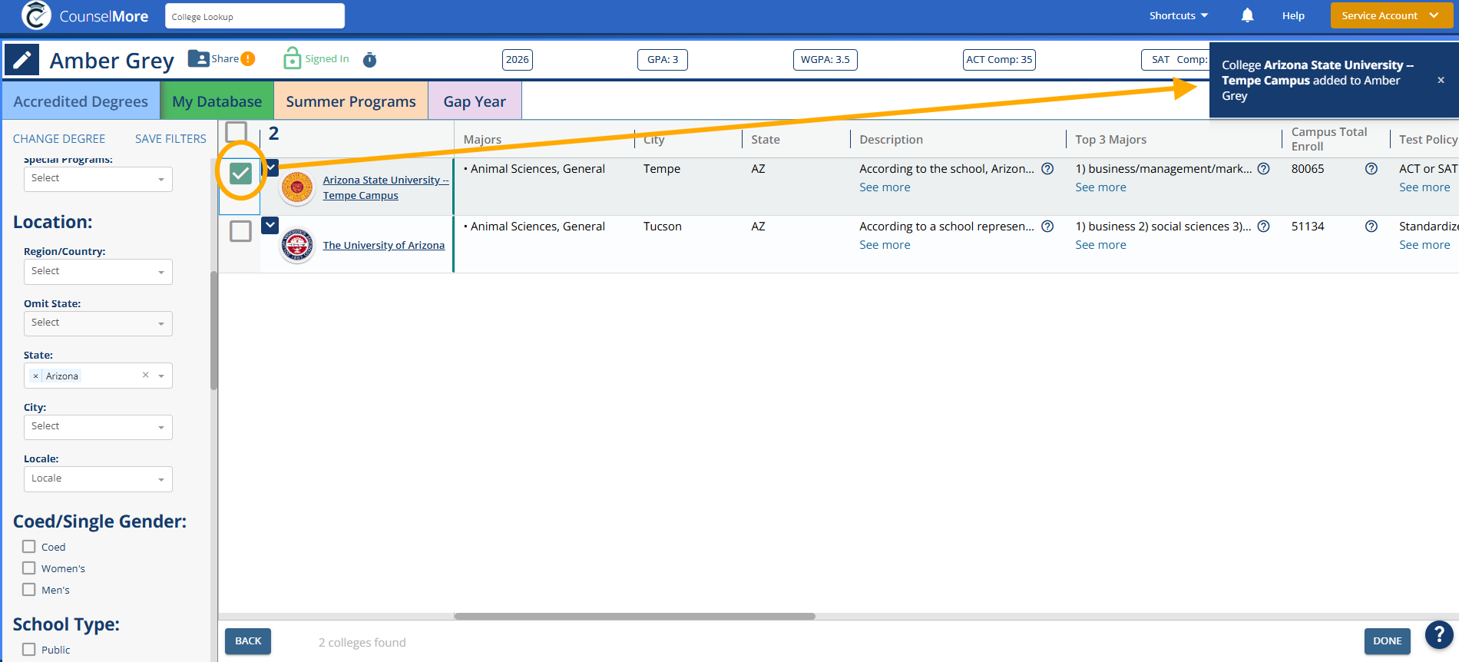Click the Share student icon
The image size is (1459, 662).
[198, 58]
